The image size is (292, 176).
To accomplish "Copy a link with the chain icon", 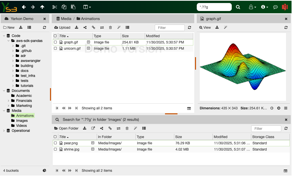I will [x=93, y=27].
